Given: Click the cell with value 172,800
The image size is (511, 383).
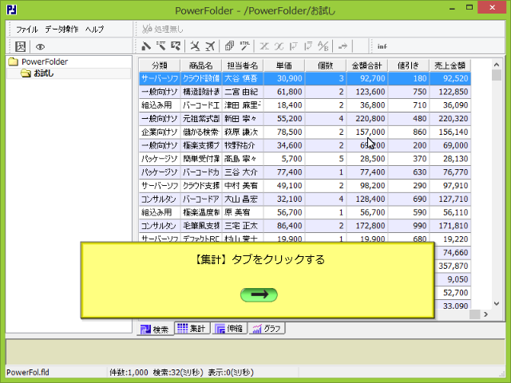Looking at the screenshot, I should click(x=366, y=226).
